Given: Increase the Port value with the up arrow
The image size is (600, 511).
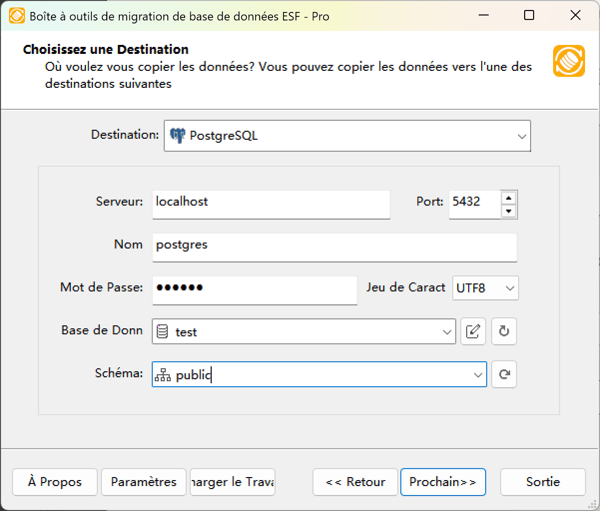Looking at the screenshot, I should coord(509,198).
